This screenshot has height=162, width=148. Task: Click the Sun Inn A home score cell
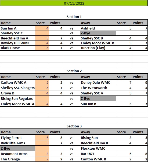tap(42, 28)
